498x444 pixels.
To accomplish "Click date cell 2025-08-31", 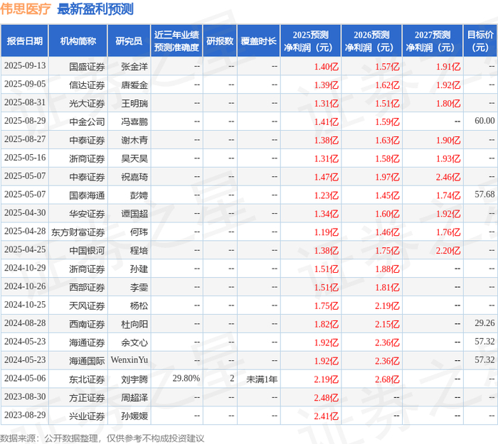I will pos(25,103).
